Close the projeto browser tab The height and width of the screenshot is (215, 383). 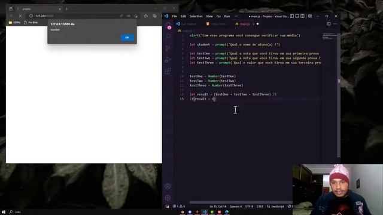pyautogui.click(x=60, y=9)
